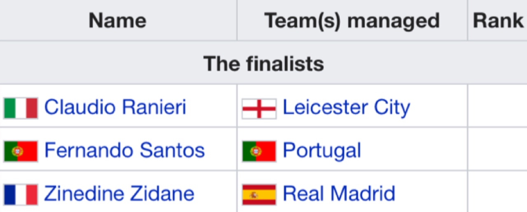Follow the Fernando Santos link
This screenshot has height=212, width=527.
[x=124, y=150]
